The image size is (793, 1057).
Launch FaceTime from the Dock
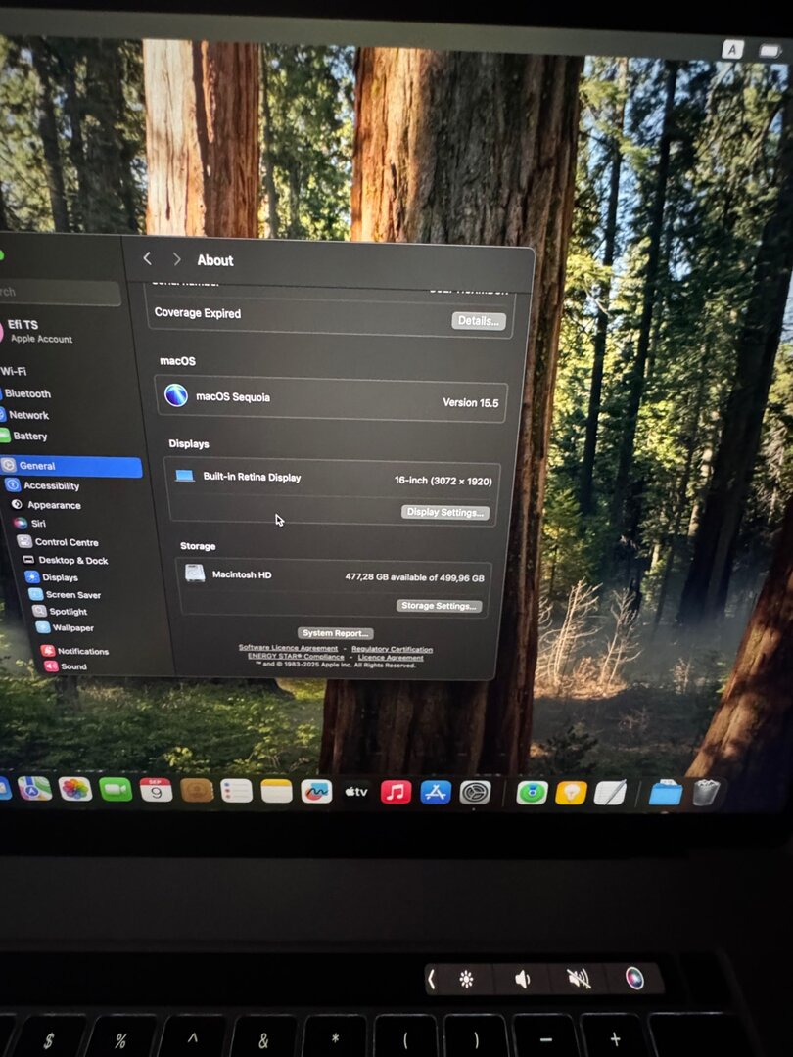click(x=116, y=790)
